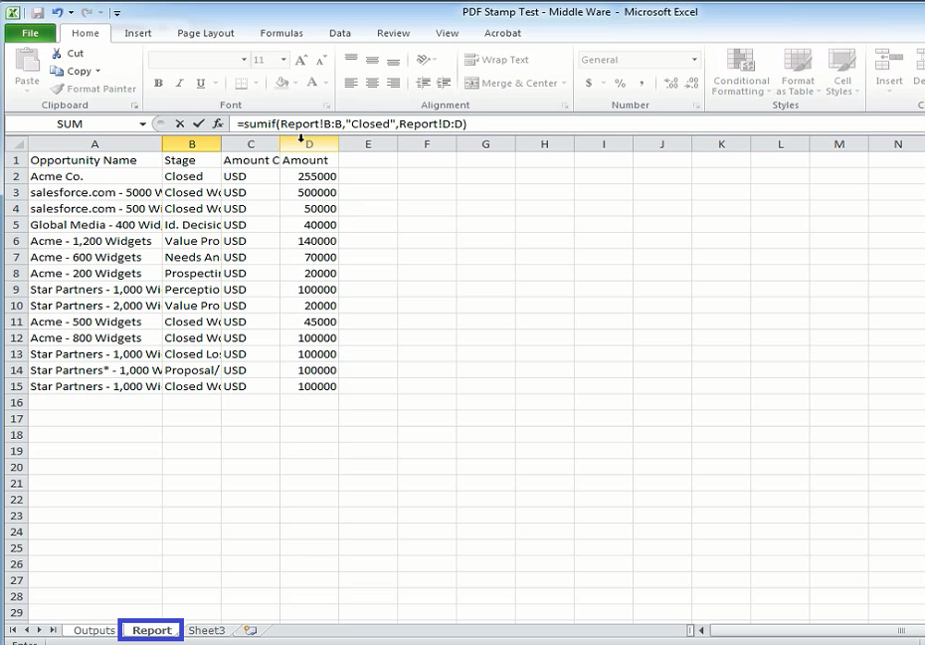Viewport: 925px width, 645px height.
Task: Select column E header
Action: click(368, 144)
